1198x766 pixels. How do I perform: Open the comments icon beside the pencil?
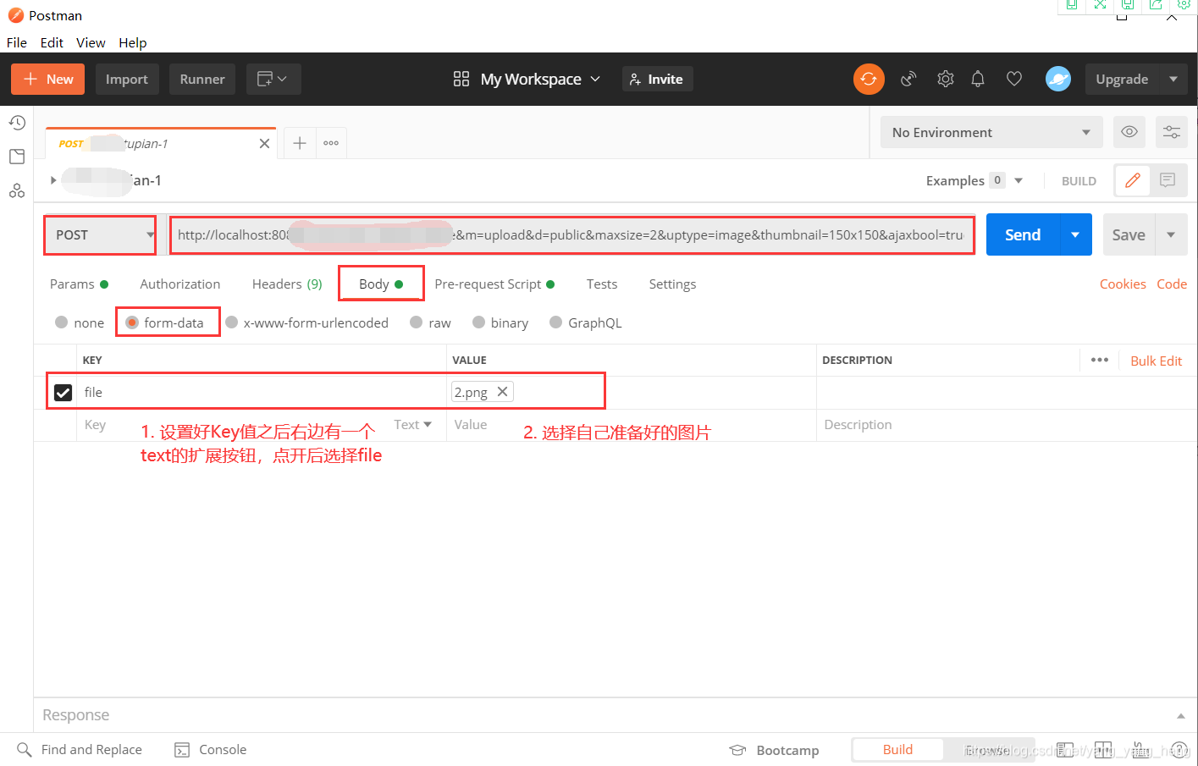[1168, 180]
